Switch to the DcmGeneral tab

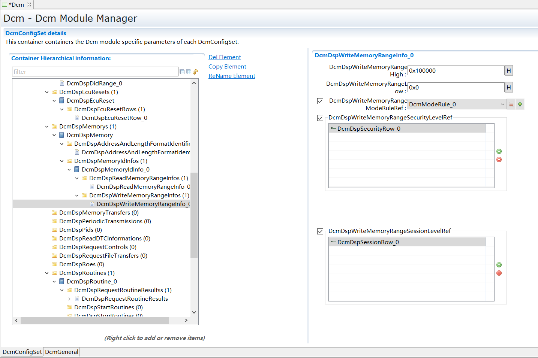point(61,352)
